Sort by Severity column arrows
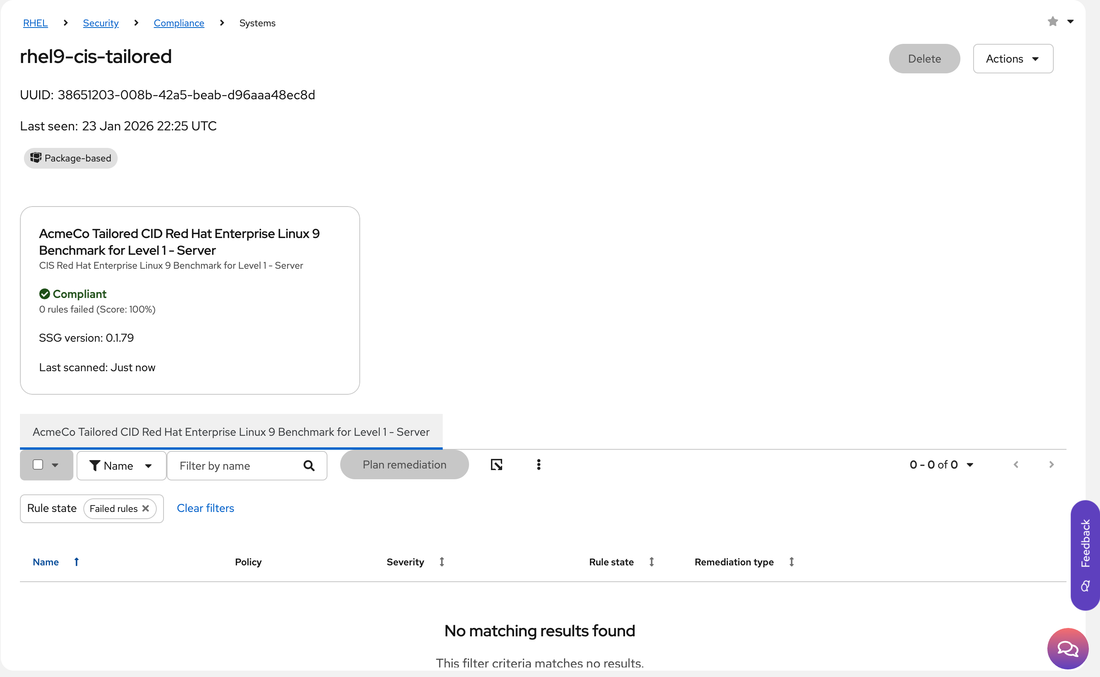This screenshot has height=677, width=1100. coord(442,562)
